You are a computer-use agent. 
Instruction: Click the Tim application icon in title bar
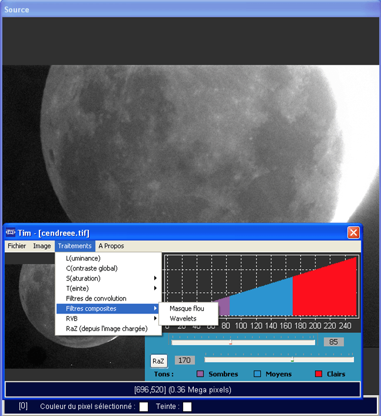click(11, 233)
